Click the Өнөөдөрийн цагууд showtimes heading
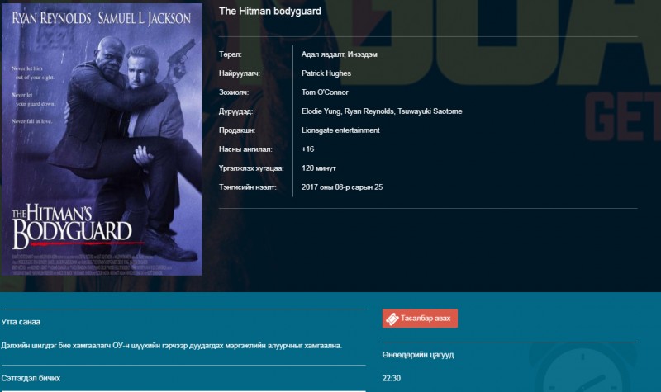661x392 pixels. [x=418, y=355]
